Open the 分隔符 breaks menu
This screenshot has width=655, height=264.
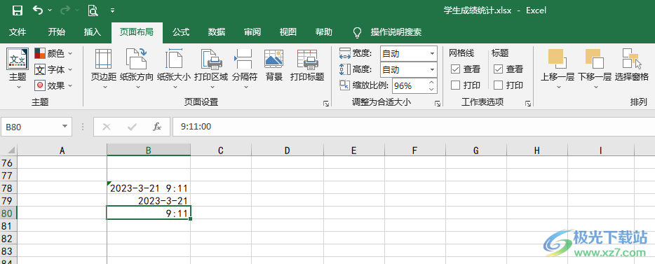click(245, 69)
